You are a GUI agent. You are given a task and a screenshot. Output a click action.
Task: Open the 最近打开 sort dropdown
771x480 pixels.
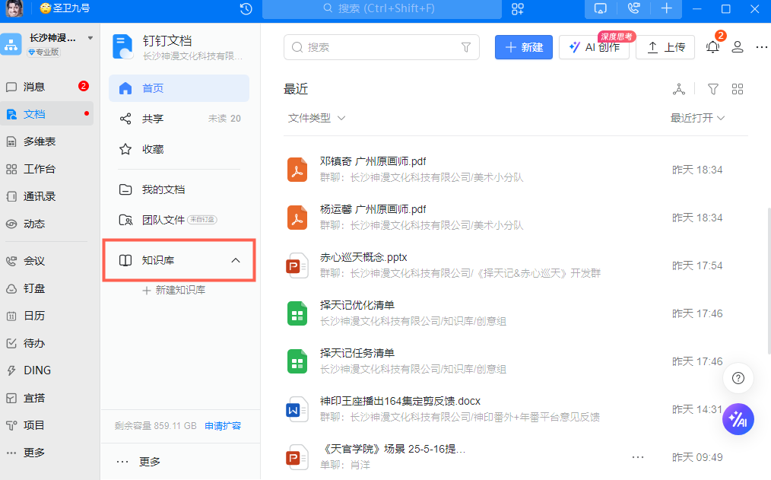697,118
